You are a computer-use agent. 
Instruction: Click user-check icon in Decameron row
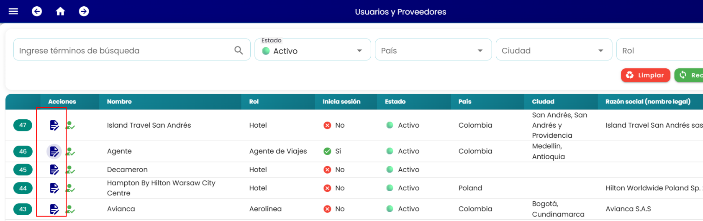(70, 170)
